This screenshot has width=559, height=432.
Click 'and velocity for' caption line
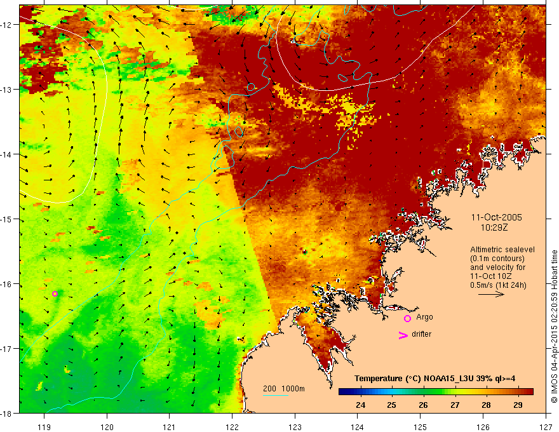[x=497, y=267]
